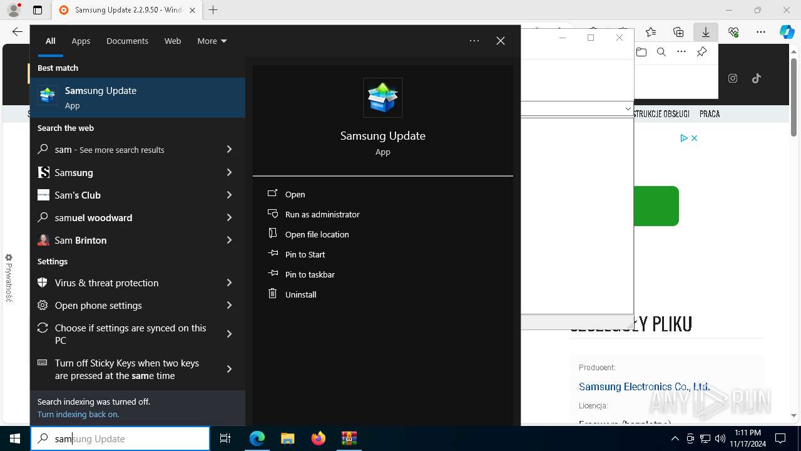
Task: Switch to Documents search tab
Action: click(x=127, y=41)
